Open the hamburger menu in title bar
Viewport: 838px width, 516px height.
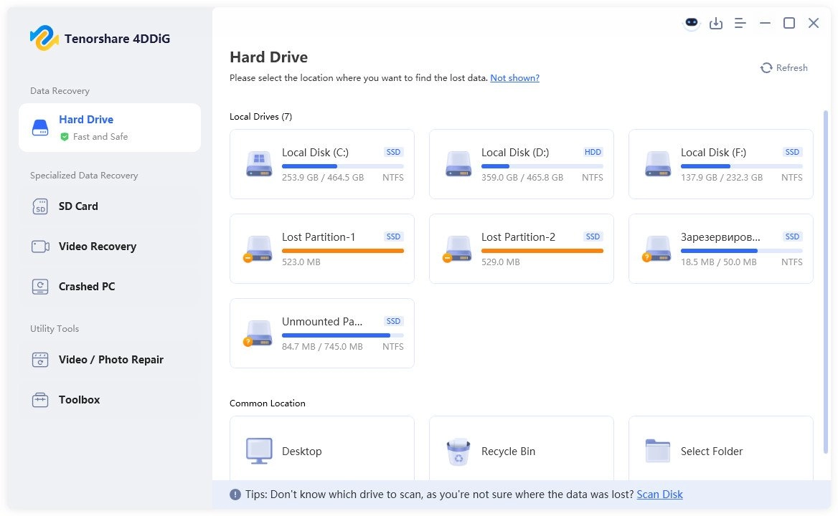click(x=740, y=24)
